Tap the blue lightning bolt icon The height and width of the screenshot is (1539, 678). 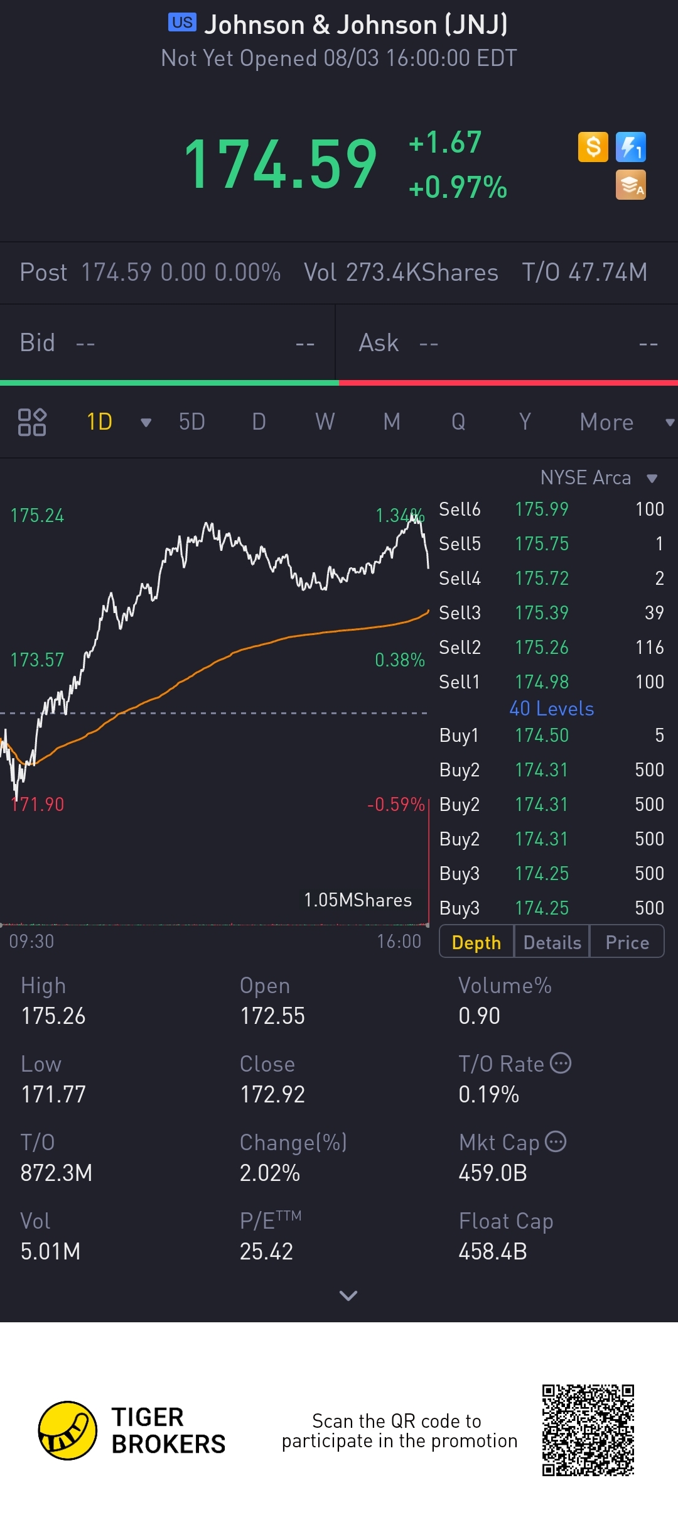point(630,148)
